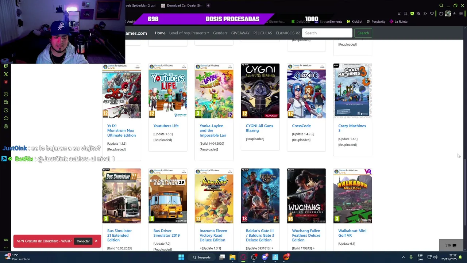Click Ys IX: Monstrum Nox Ultimate Edition title link
The height and width of the screenshot is (263, 467).
pyautogui.click(x=121, y=130)
